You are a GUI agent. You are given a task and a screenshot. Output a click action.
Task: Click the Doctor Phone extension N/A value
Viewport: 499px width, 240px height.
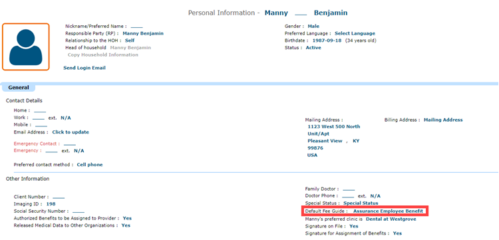pos(375,196)
